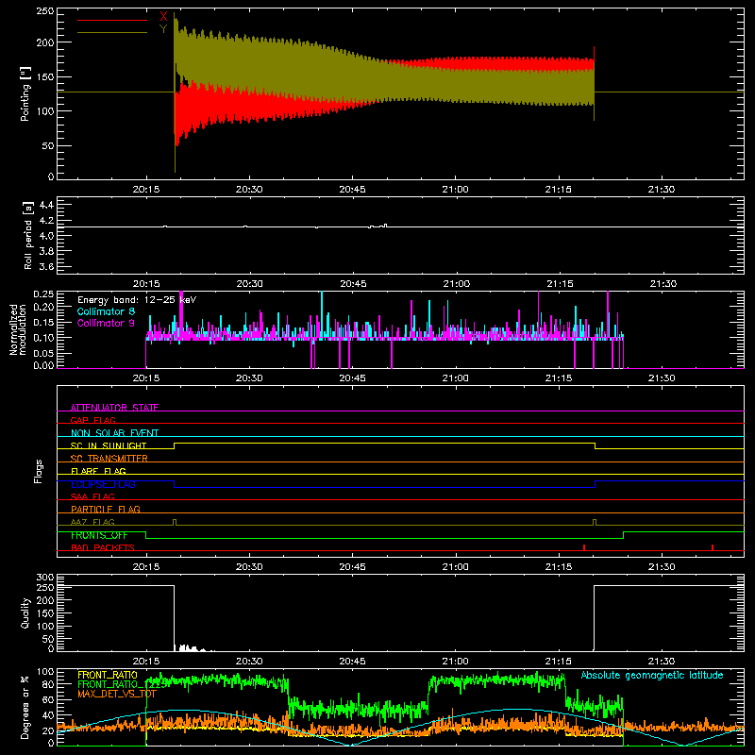Click the 21:30 tick label under Flags plot
Viewport: 755px width, 755px height.
662,567
